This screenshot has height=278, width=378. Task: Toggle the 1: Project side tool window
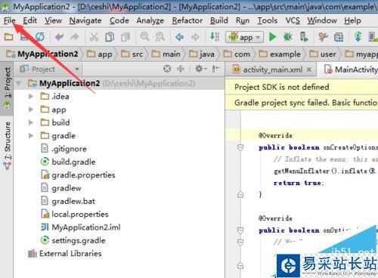(8, 88)
